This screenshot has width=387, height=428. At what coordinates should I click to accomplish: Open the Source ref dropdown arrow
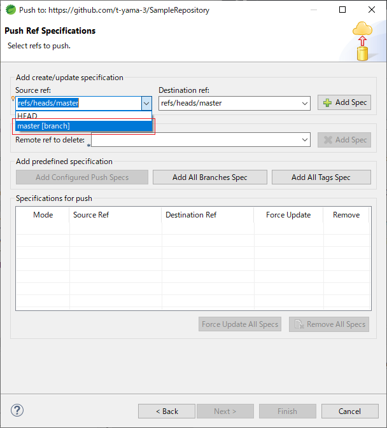coord(146,103)
